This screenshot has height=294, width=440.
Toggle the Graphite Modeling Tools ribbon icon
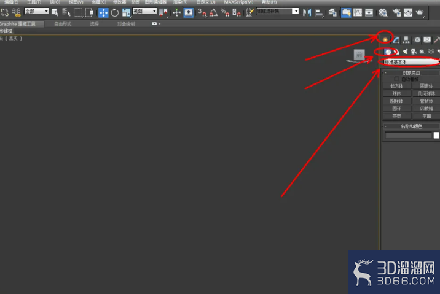click(x=346, y=13)
